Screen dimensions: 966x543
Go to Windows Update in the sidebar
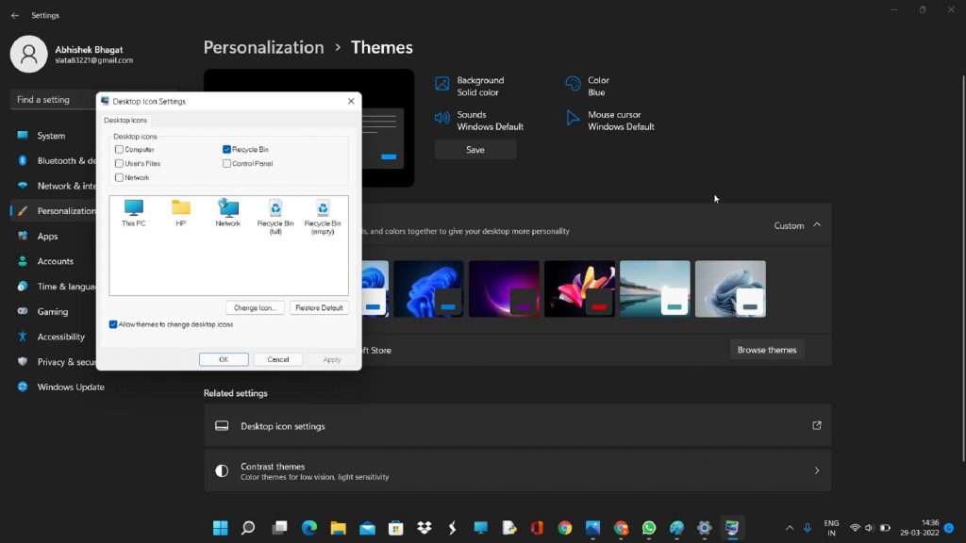[x=71, y=387]
